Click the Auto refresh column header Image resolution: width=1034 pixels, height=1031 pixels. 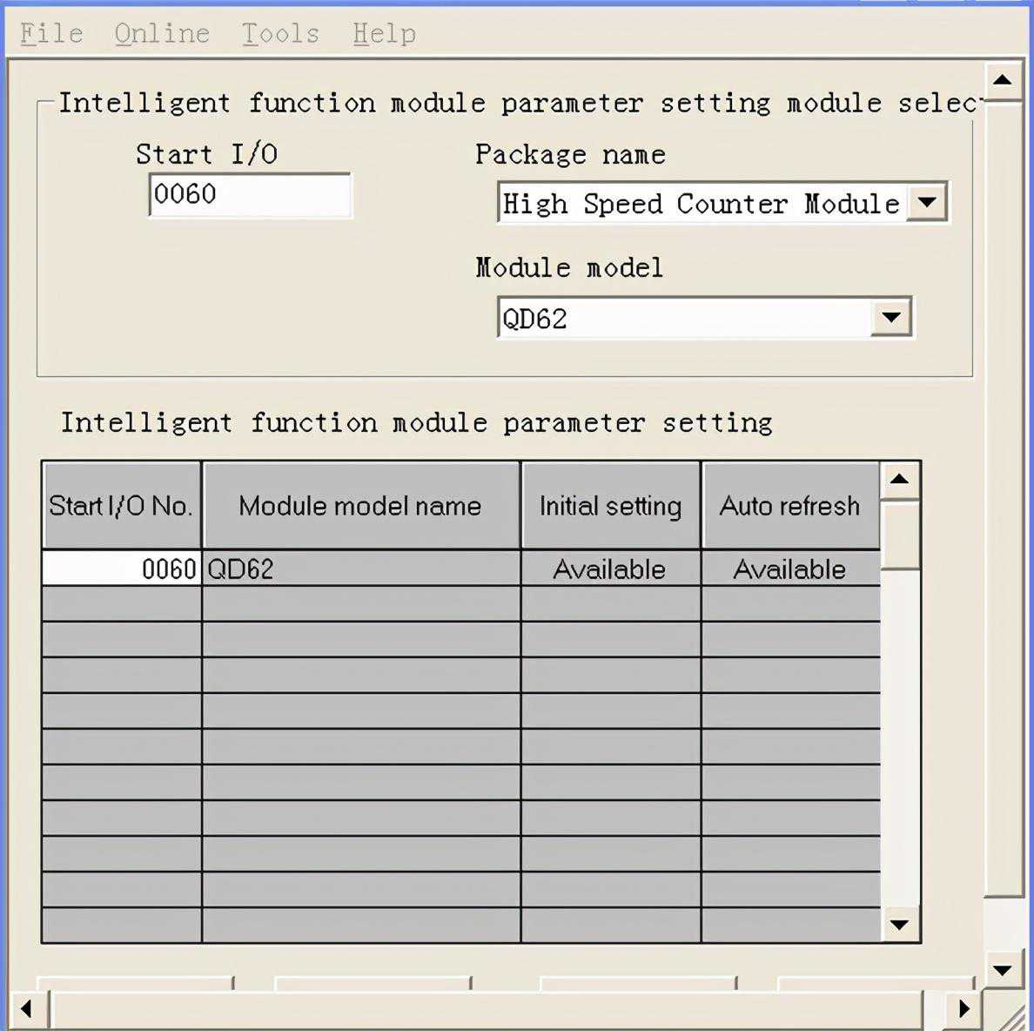[x=789, y=506]
